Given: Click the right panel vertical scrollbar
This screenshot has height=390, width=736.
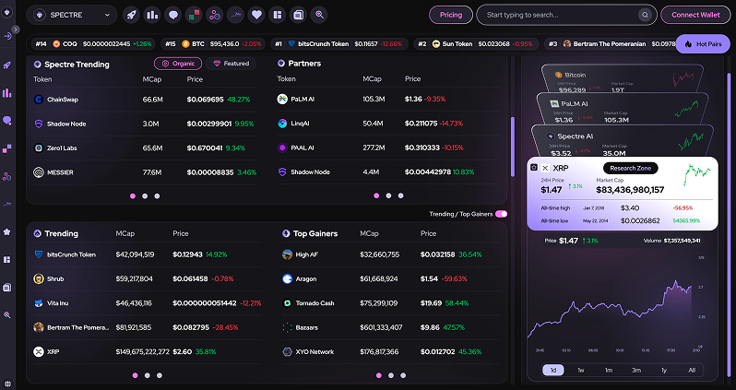Looking at the screenshot, I should (x=729, y=225).
